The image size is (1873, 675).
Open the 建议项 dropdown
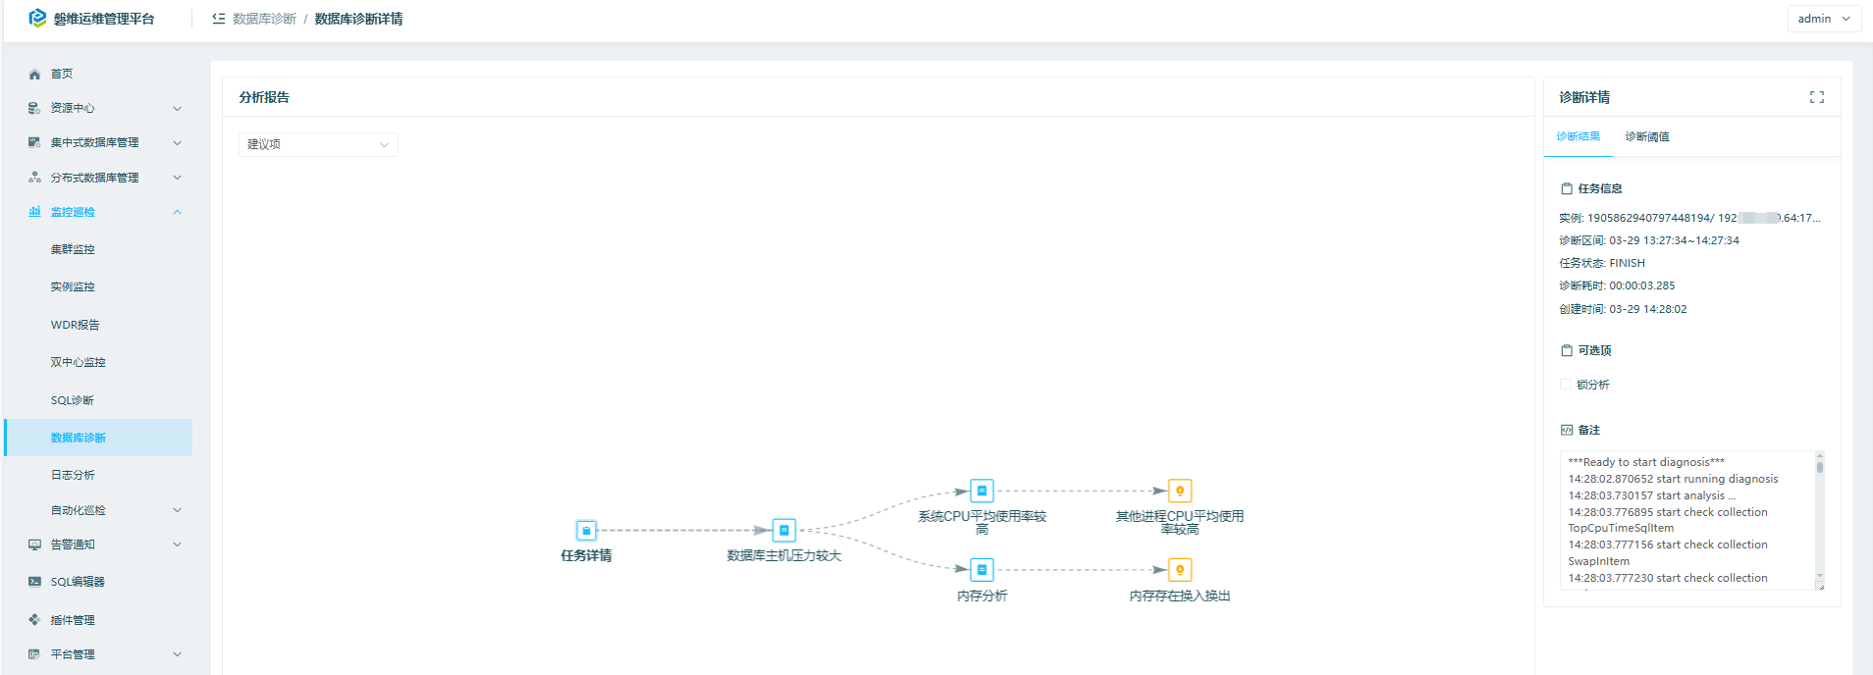(x=318, y=144)
